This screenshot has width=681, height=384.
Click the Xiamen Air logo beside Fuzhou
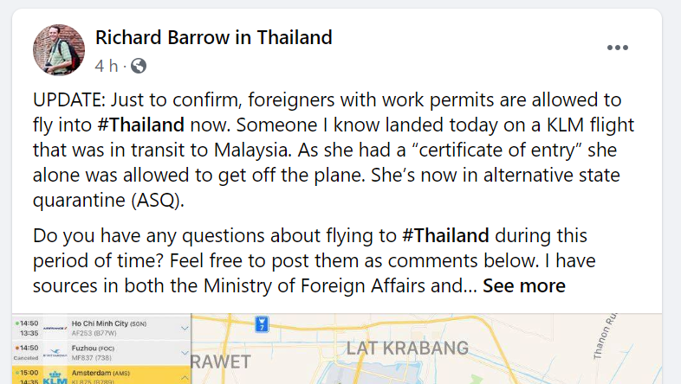[x=55, y=352]
